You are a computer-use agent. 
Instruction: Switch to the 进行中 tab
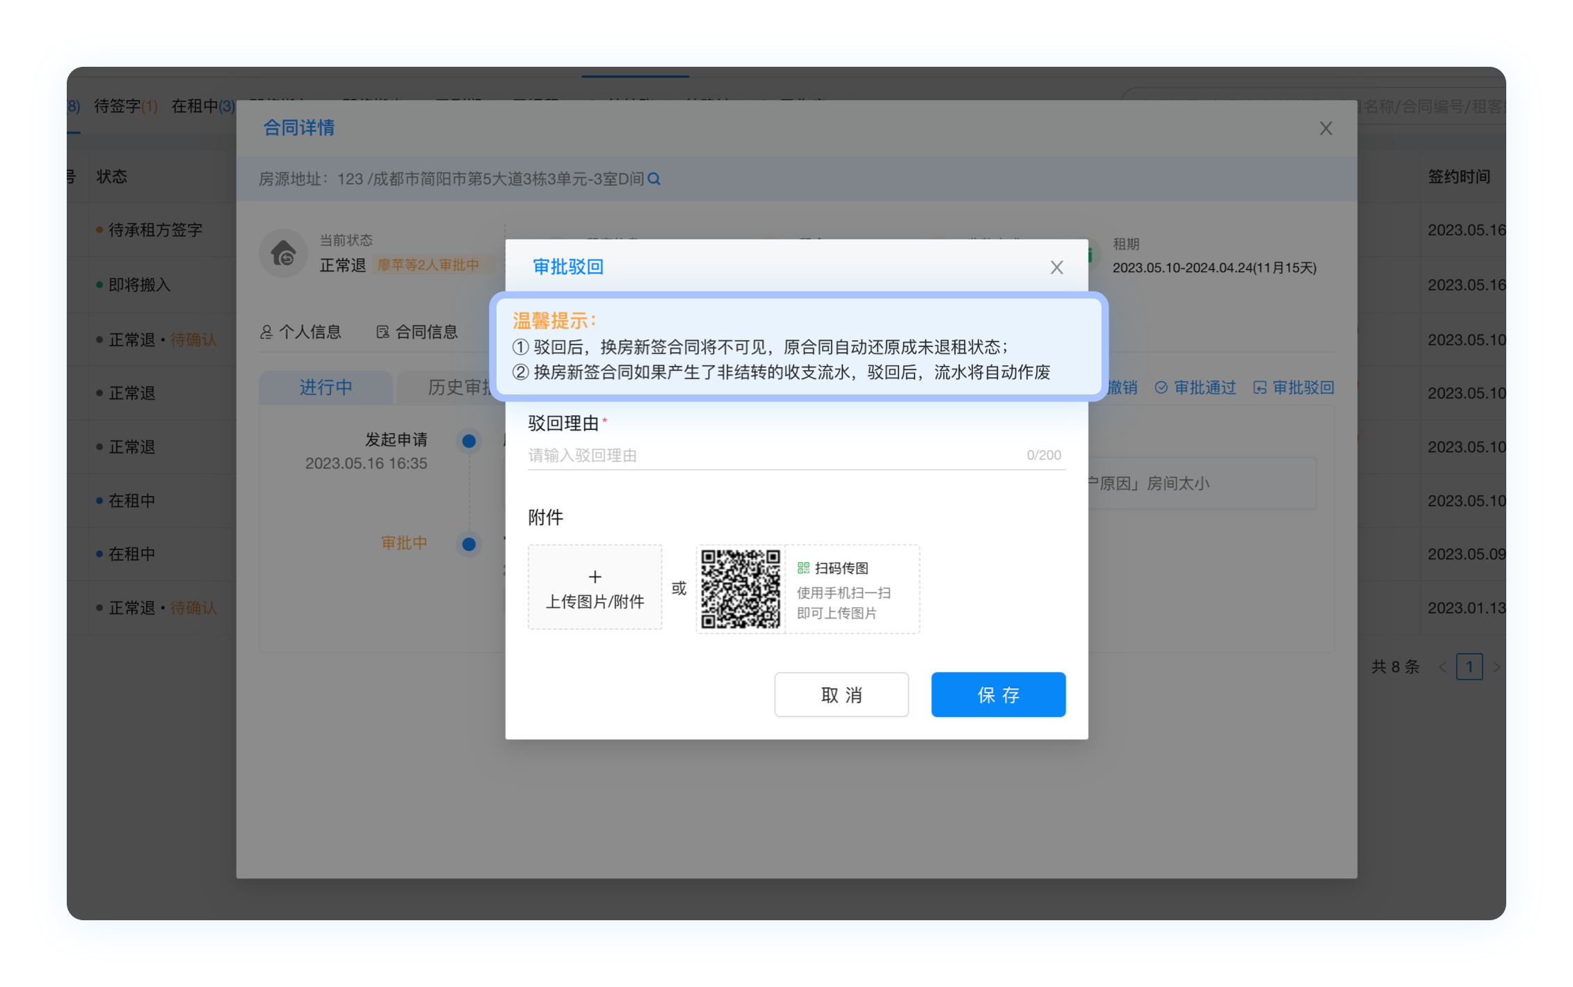(x=325, y=387)
